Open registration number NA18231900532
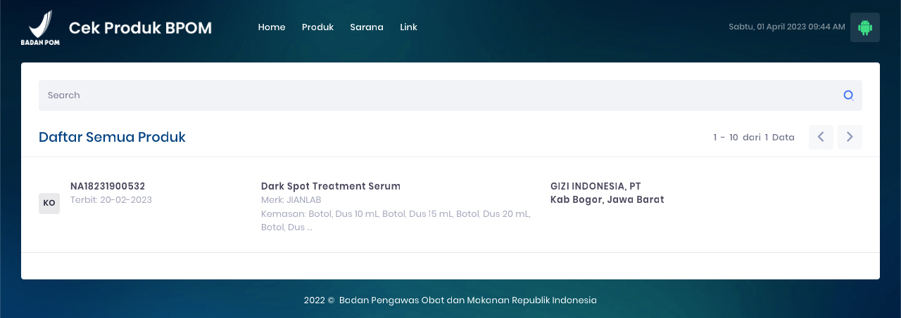Viewport: 901px width, 318px height. pyautogui.click(x=108, y=186)
